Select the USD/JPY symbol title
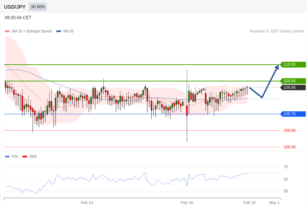Viewport: 307px width, 208px height. click(x=15, y=7)
